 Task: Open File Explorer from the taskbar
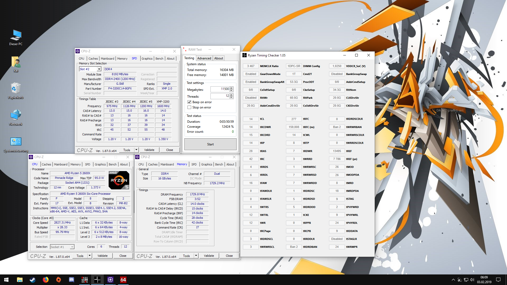coord(20,280)
